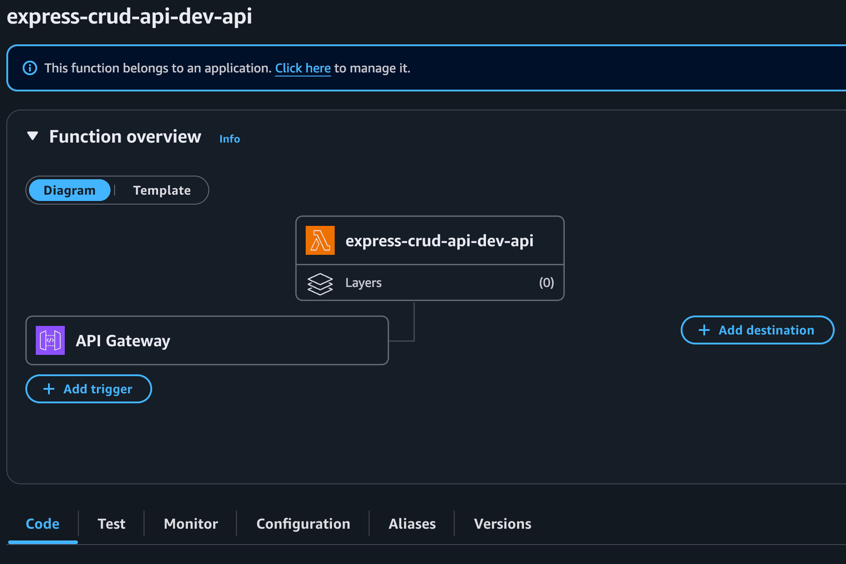
Task: Click the Lambda function icon in the diagram
Action: (320, 240)
